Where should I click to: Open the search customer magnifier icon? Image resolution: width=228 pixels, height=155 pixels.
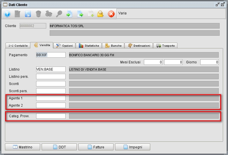click(101, 14)
